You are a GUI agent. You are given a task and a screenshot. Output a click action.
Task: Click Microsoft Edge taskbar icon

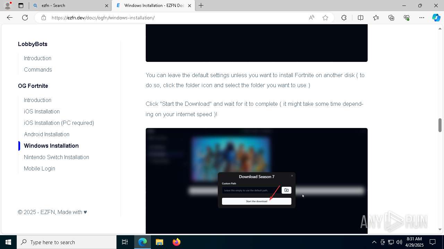(x=143, y=242)
